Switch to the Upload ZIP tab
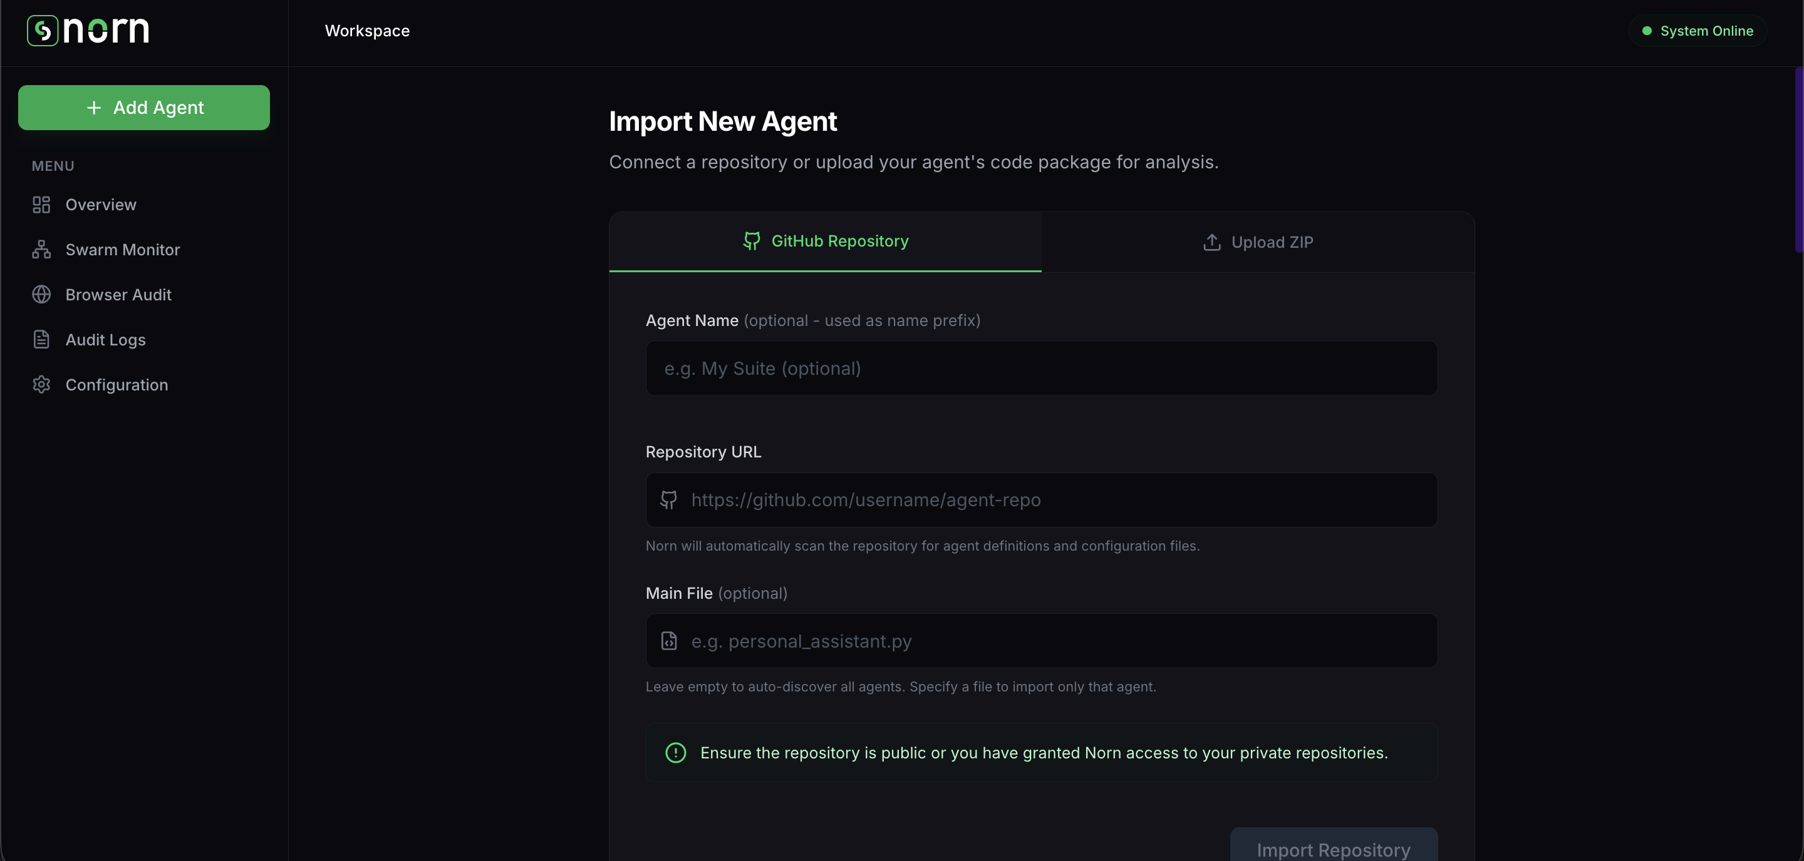 tap(1258, 242)
